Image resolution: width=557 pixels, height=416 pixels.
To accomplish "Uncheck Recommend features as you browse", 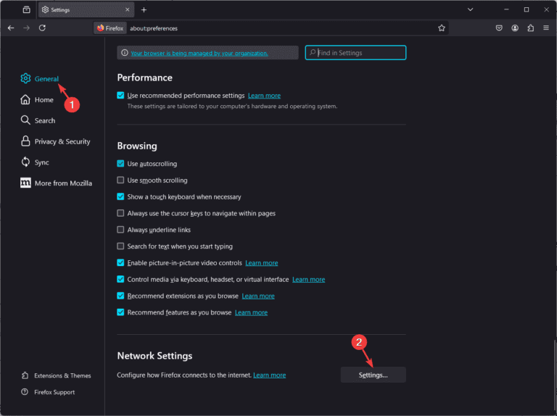I will [x=120, y=312].
